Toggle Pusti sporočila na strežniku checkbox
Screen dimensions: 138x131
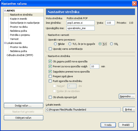(x=50, y=81)
